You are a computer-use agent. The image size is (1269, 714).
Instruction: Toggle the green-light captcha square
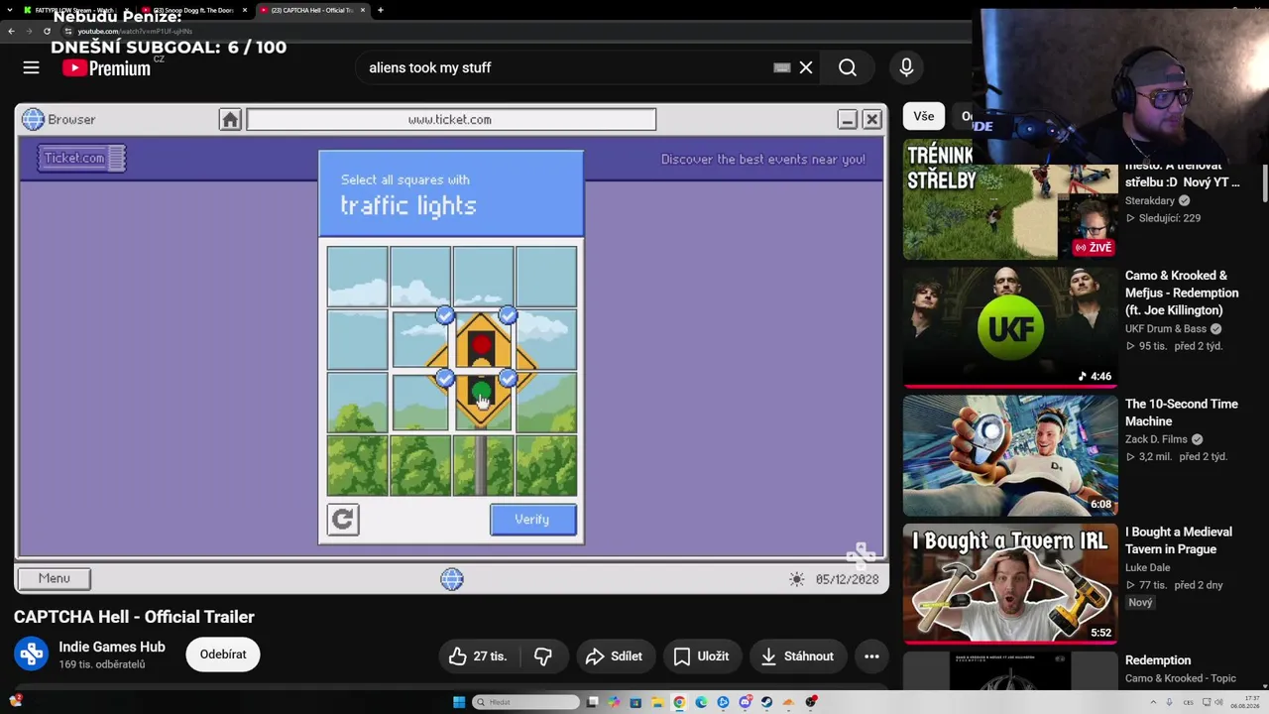click(483, 404)
